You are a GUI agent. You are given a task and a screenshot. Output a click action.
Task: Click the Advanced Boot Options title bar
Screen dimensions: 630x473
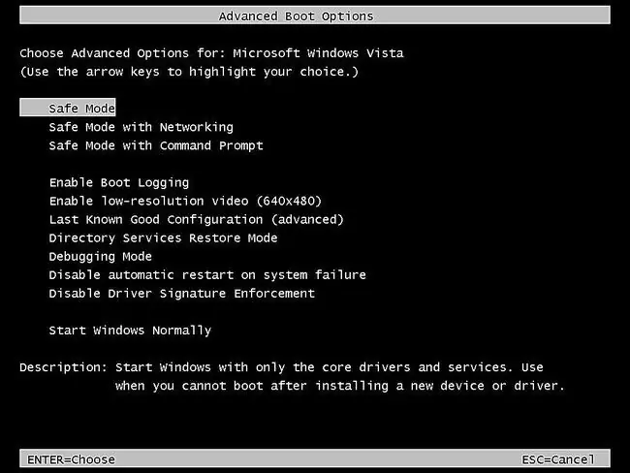pyautogui.click(x=315, y=16)
